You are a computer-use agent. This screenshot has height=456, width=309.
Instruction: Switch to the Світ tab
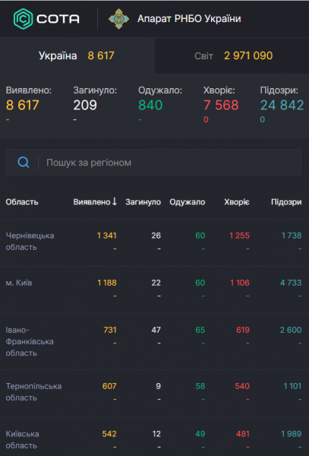click(x=232, y=55)
